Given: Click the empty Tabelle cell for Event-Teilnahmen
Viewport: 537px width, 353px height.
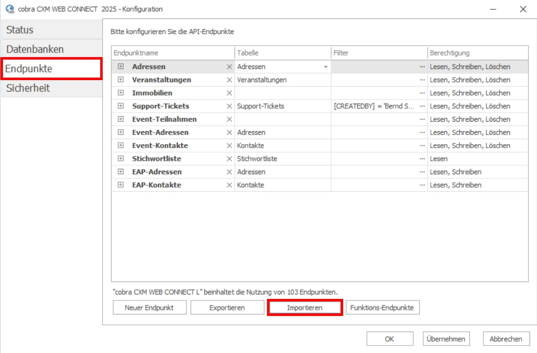Looking at the screenshot, I should (x=283, y=119).
